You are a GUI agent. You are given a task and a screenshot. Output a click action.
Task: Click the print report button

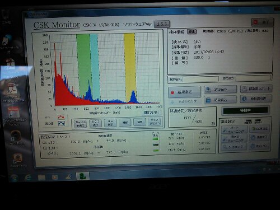click(256, 89)
